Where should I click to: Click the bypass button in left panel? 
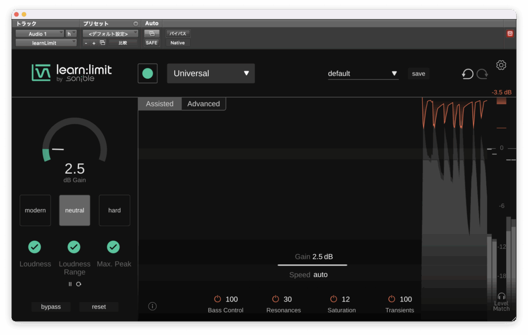51,307
